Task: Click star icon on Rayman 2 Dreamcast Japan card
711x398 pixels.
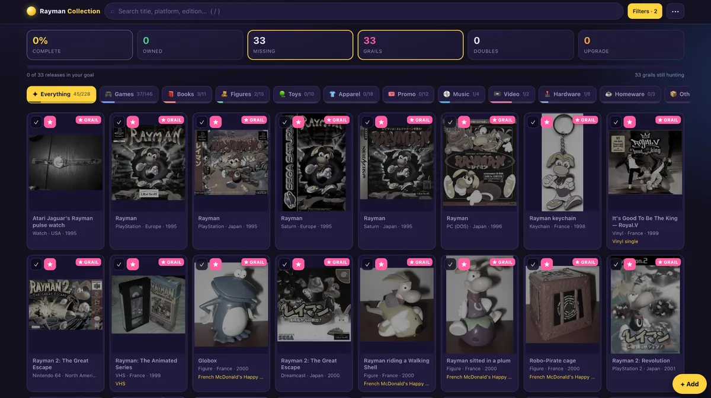Action: click(298, 264)
